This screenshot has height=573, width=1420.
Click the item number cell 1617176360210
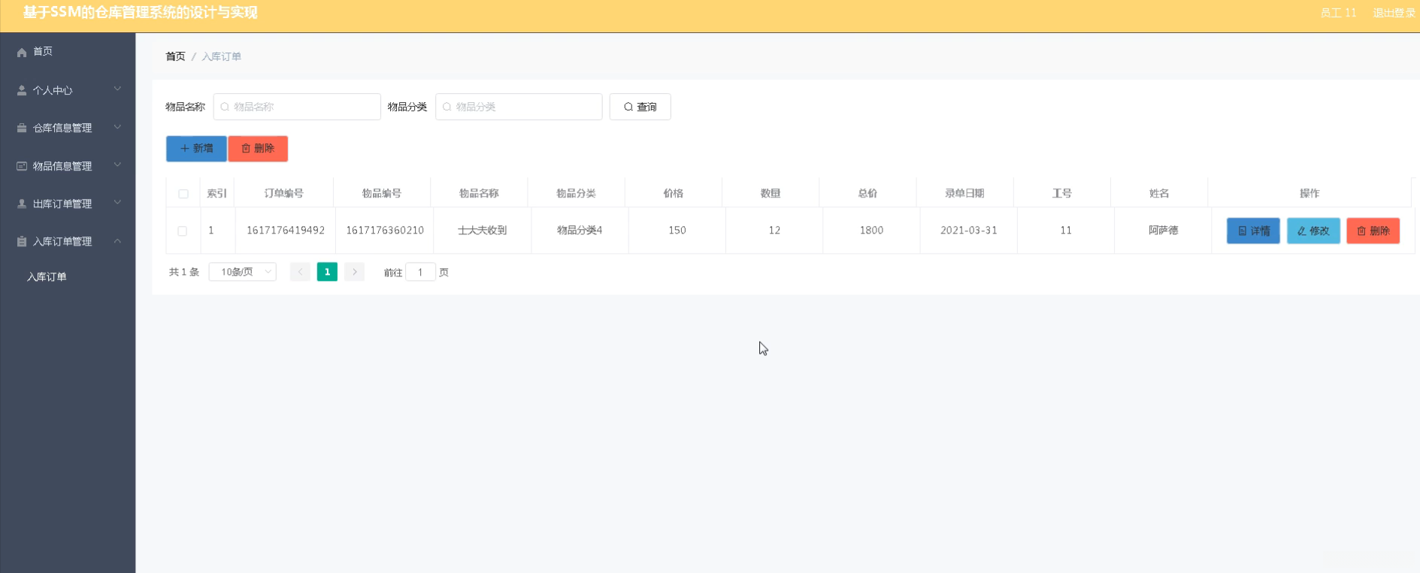point(385,231)
